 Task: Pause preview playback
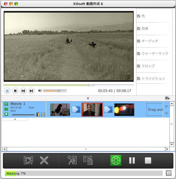tap(7, 91)
